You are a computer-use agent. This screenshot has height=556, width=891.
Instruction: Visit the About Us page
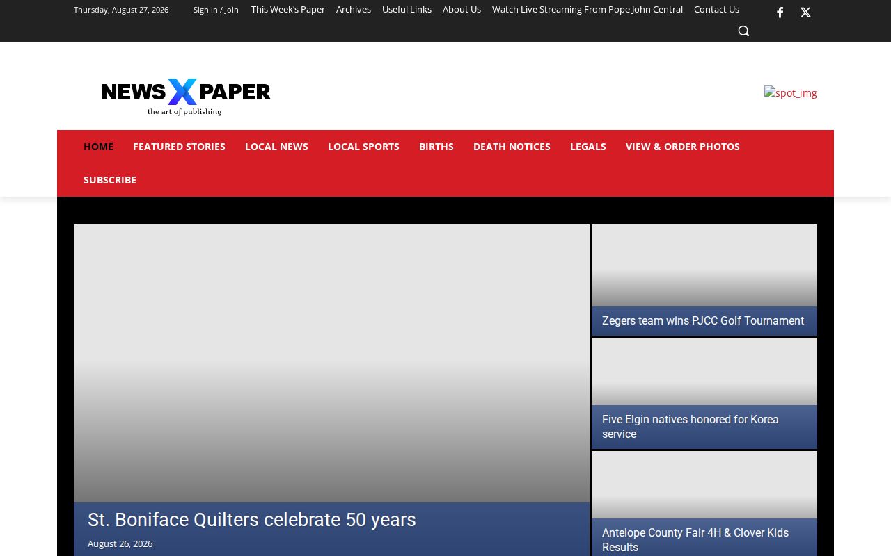click(462, 9)
